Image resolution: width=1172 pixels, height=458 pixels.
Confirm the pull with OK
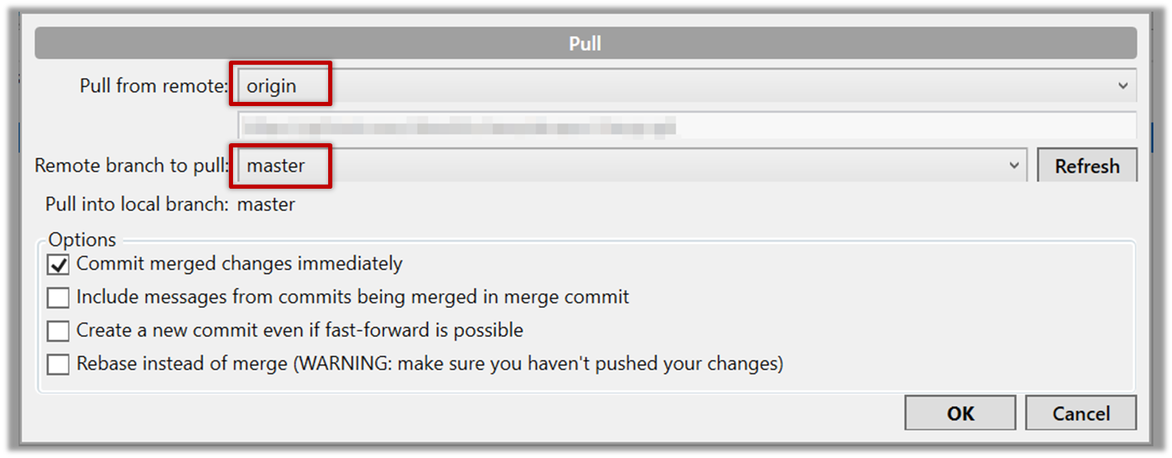(960, 413)
